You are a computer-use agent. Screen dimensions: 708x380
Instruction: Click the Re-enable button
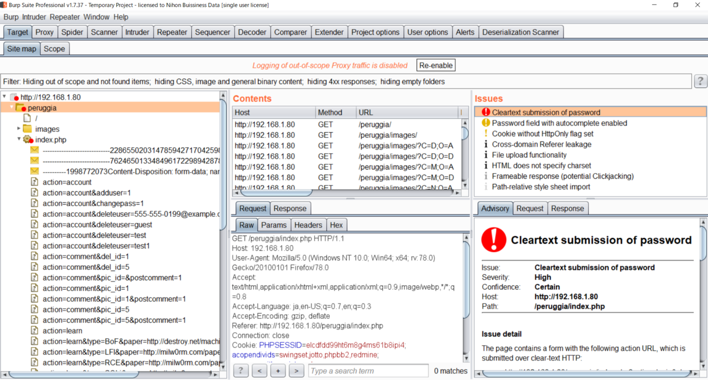pyautogui.click(x=436, y=65)
